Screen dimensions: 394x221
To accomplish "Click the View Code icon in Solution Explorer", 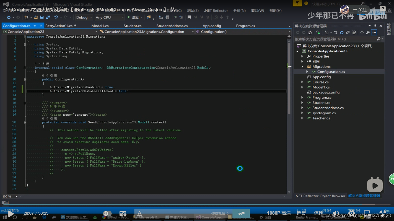I will pyautogui.click(x=362, y=33).
